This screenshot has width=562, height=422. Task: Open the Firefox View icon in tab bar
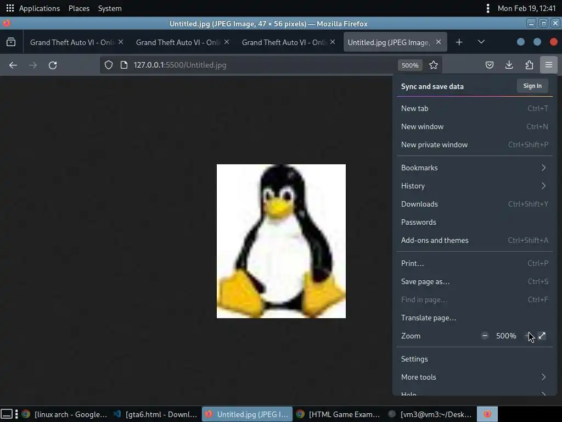11,42
